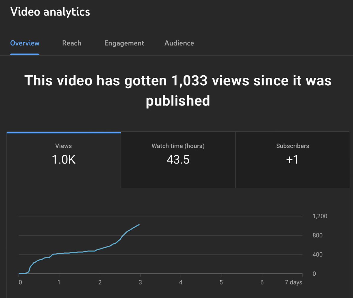Select the Watch time (hours) card
Screen dimensions: 353x298
pyautogui.click(x=178, y=160)
